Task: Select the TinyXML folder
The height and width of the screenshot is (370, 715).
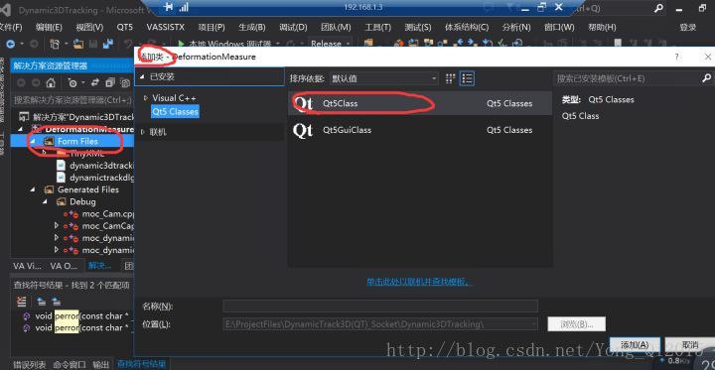Action: 86,154
